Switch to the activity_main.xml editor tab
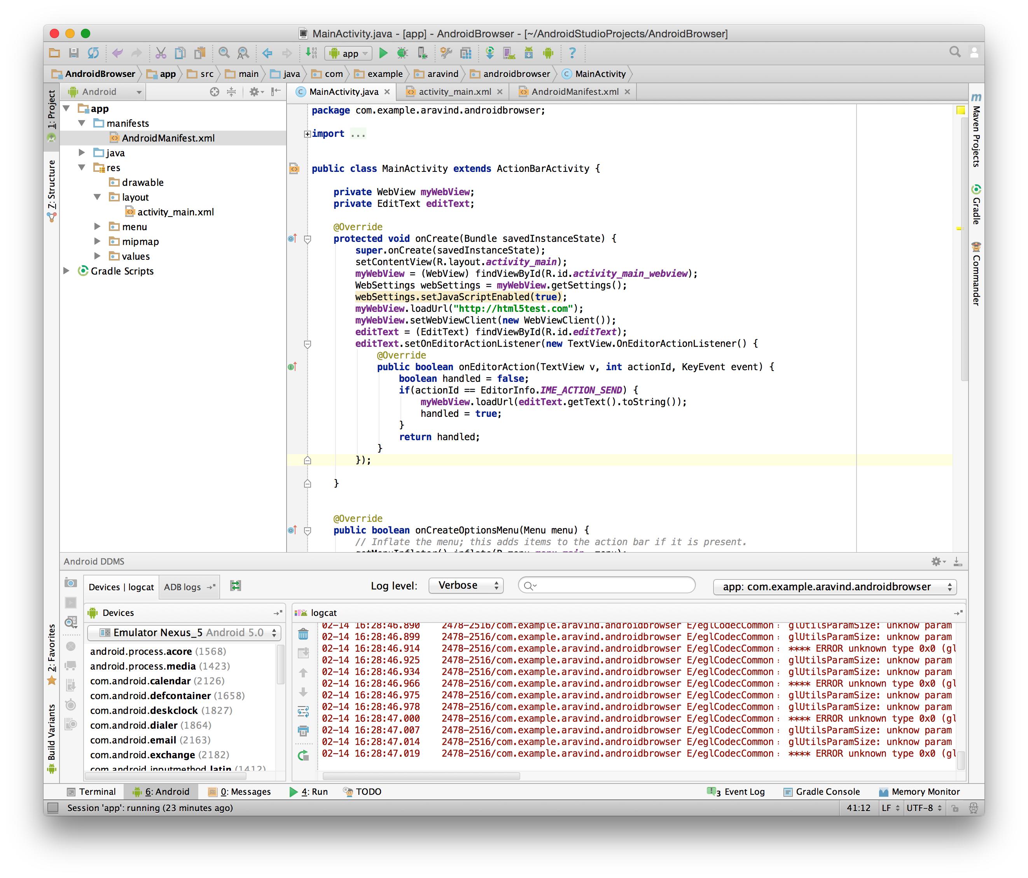Screen dimensions: 1028x878 [454, 92]
